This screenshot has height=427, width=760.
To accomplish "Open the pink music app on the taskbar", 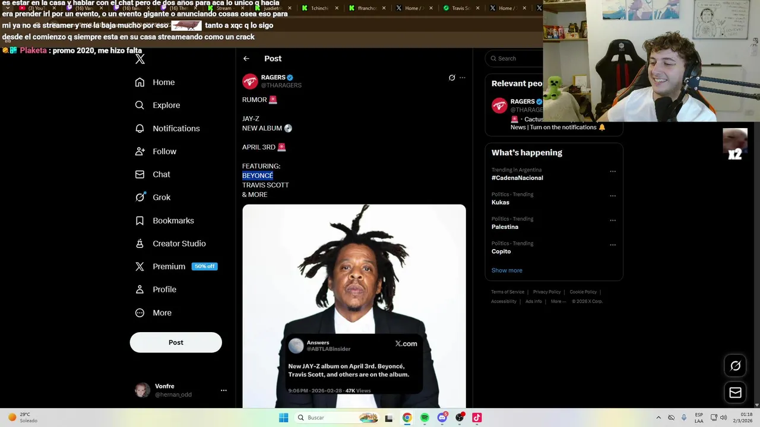I will pos(477,418).
